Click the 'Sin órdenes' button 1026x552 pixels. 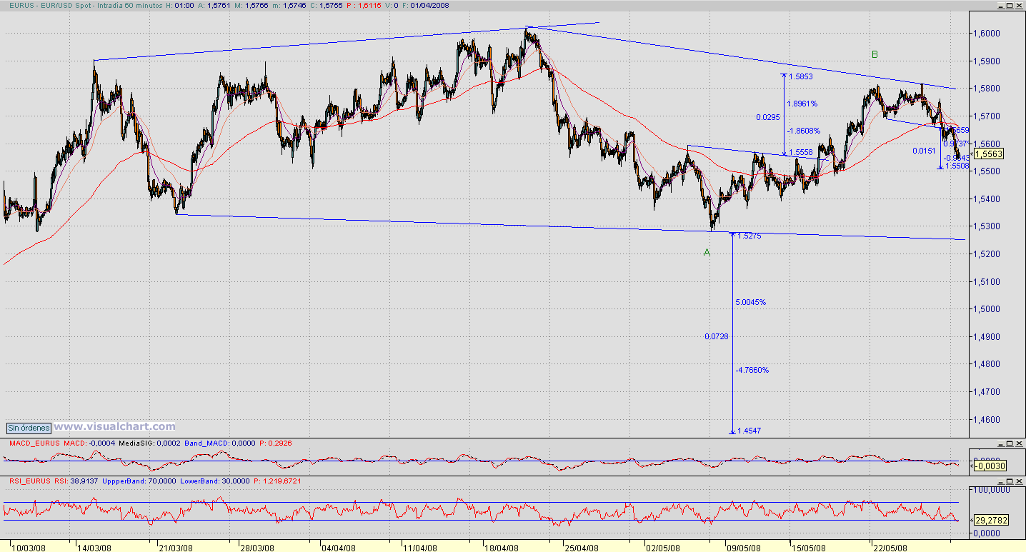pos(29,428)
